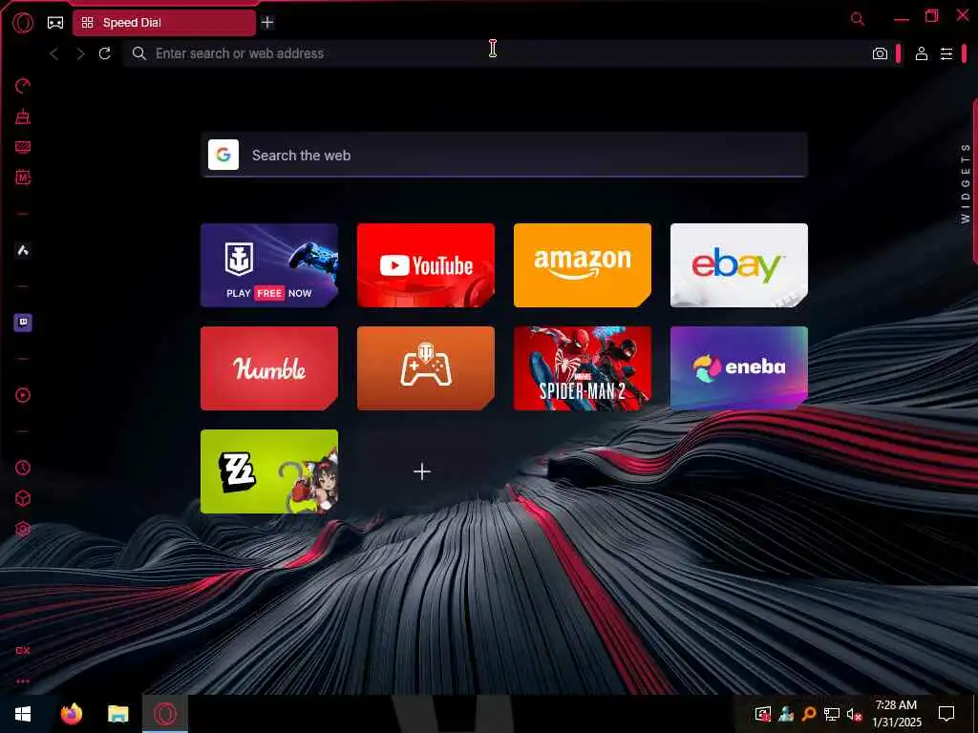Launch Aria AI assistant from sidebar
The image size is (978, 733).
[23, 251]
